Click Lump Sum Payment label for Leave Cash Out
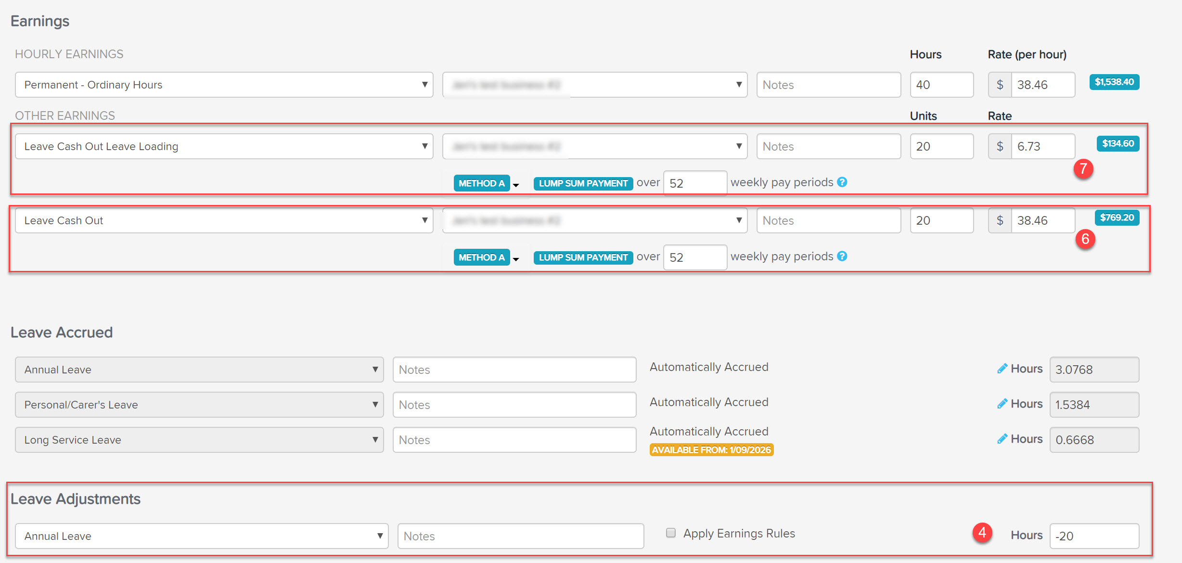This screenshot has width=1182, height=563. coord(583,257)
